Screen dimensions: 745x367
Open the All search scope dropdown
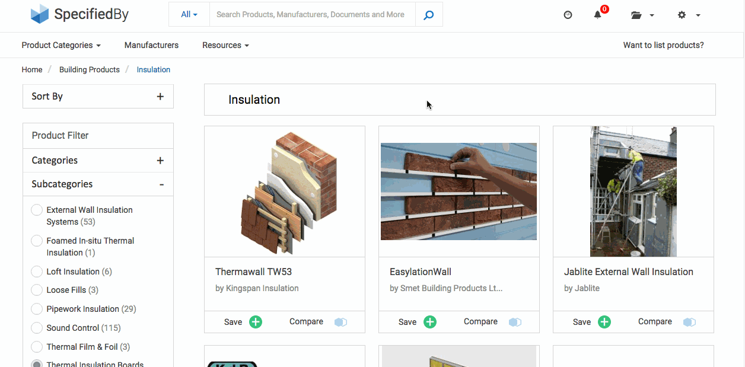click(189, 14)
